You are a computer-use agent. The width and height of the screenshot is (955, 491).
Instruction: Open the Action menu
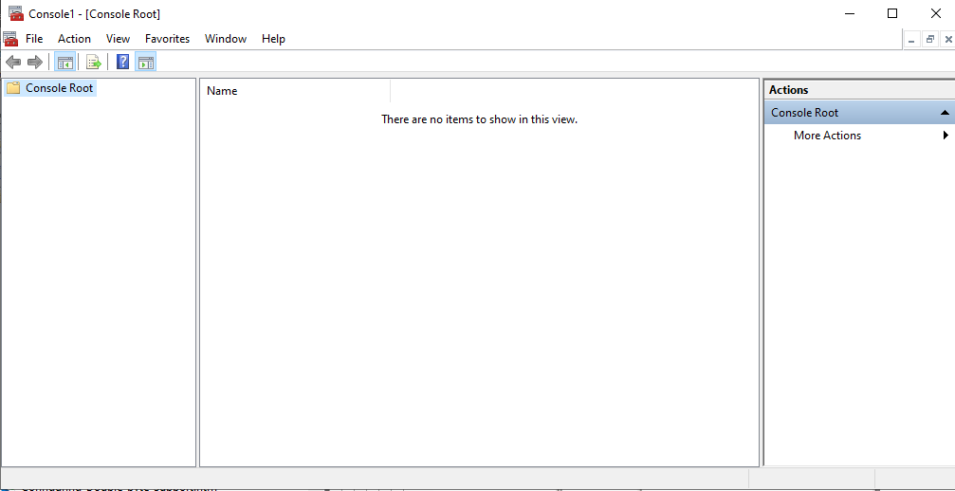(x=74, y=39)
